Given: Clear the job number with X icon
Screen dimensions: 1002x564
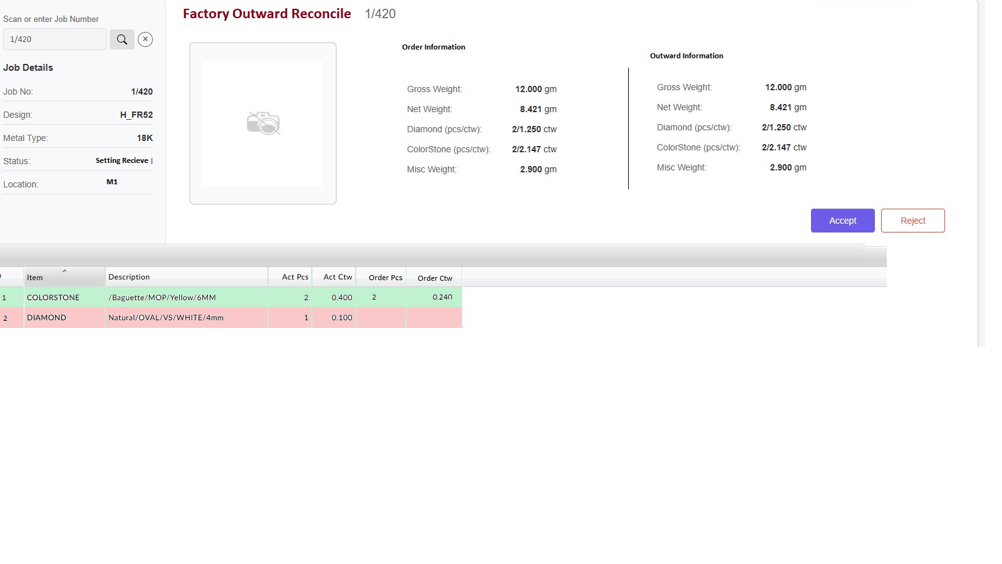Looking at the screenshot, I should click(145, 39).
